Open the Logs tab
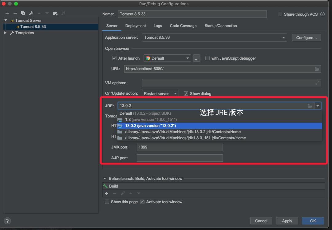Screen dimensions: 332x230 pos(158,26)
